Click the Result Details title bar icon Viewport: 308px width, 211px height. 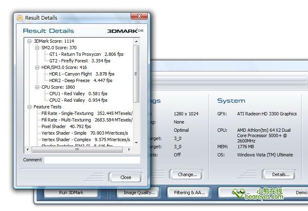tap(20, 18)
